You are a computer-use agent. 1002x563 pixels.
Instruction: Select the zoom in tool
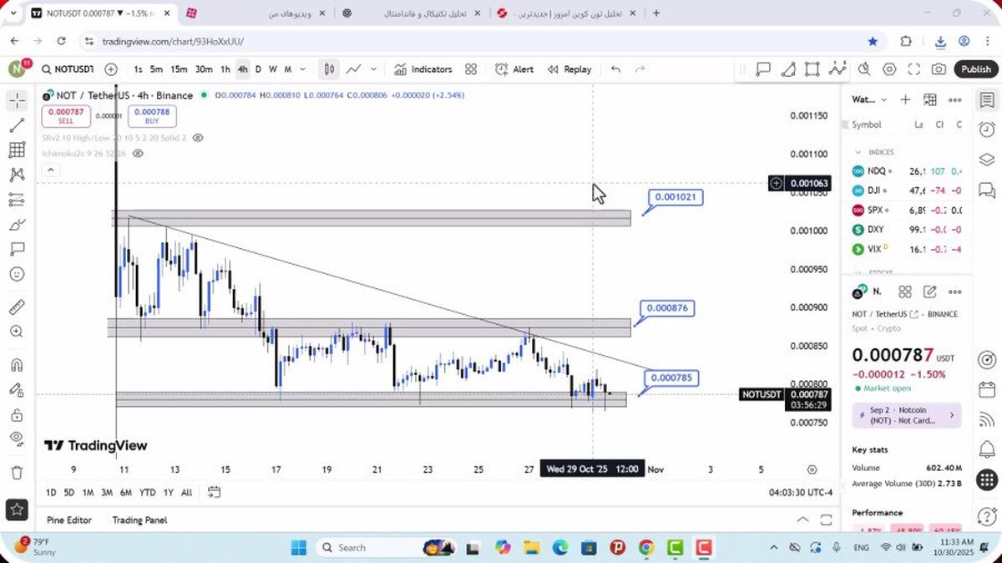tap(17, 332)
